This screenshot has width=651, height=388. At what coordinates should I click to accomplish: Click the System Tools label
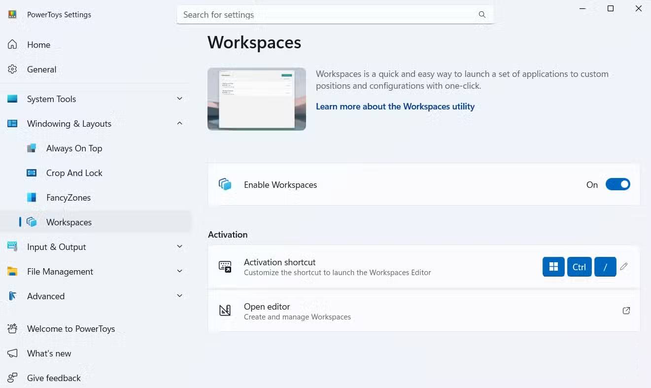tap(52, 99)
